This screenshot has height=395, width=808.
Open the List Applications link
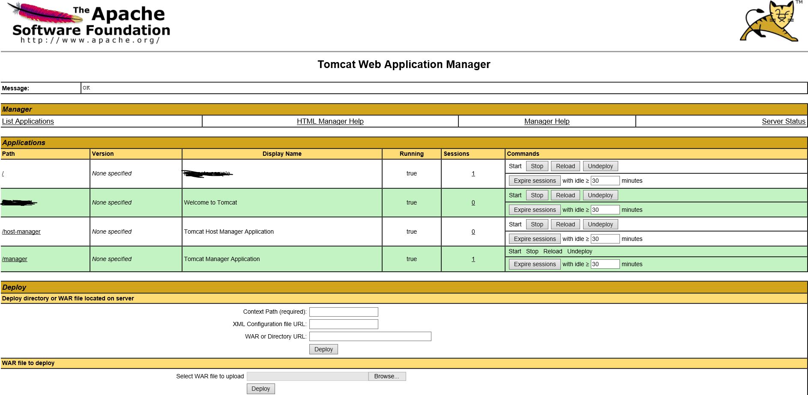pyautogui.click(x=28, y=121)
